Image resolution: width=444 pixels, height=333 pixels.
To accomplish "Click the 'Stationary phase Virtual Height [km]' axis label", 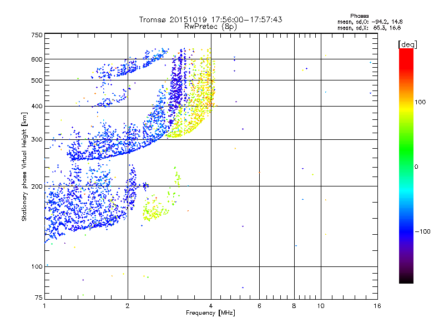I will pos(24,167).
